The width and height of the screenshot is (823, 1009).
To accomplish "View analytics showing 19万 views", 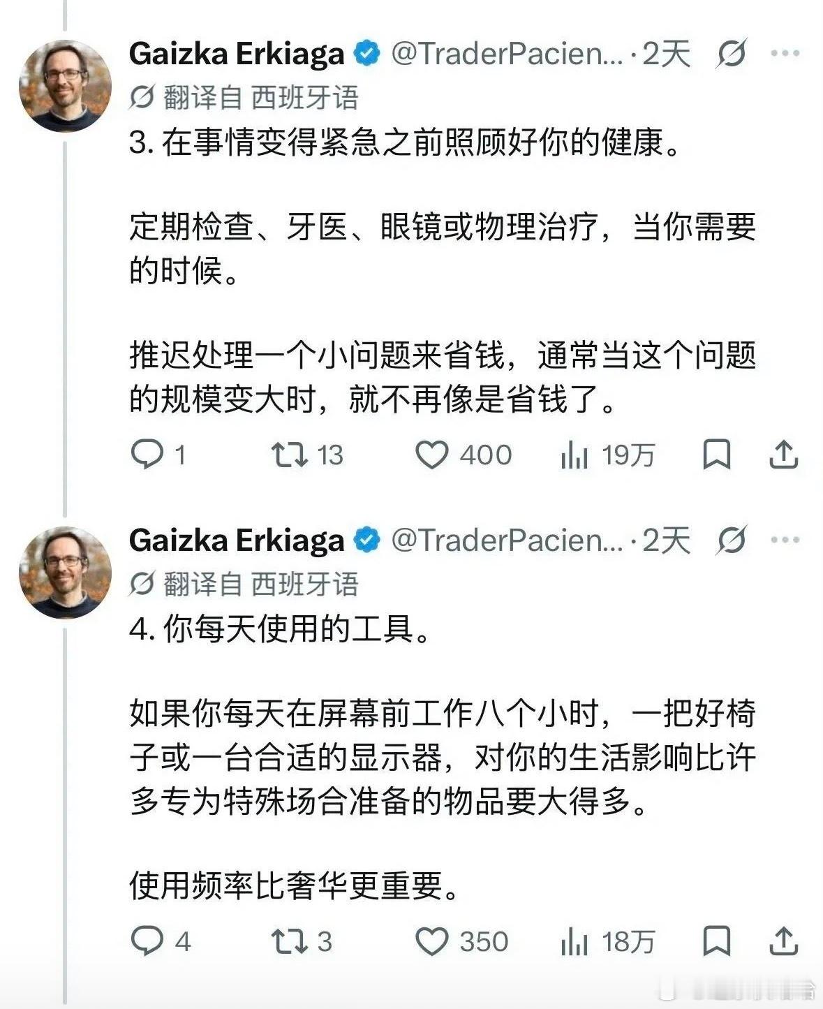I will [x=607, y=455].
